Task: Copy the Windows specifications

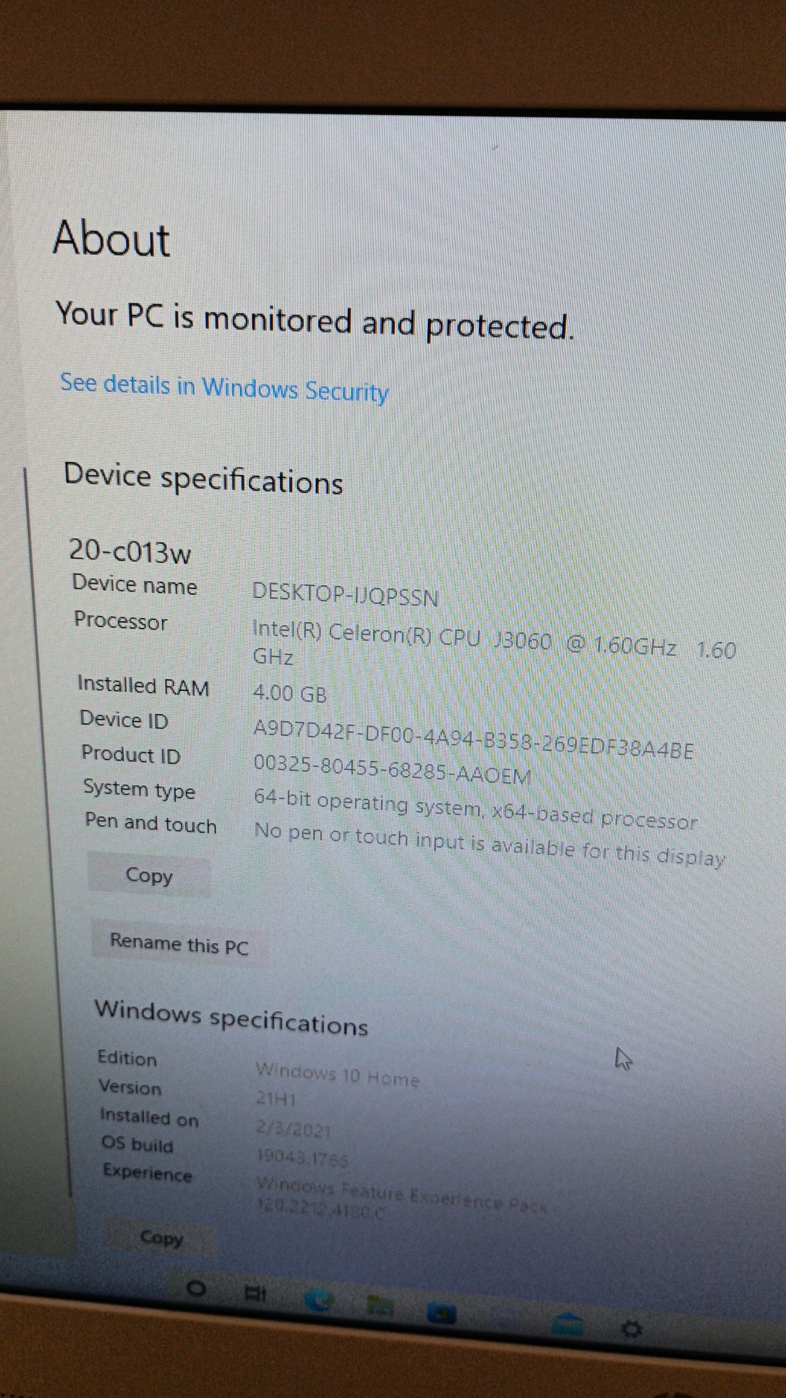Action: tap(162, 1237)
